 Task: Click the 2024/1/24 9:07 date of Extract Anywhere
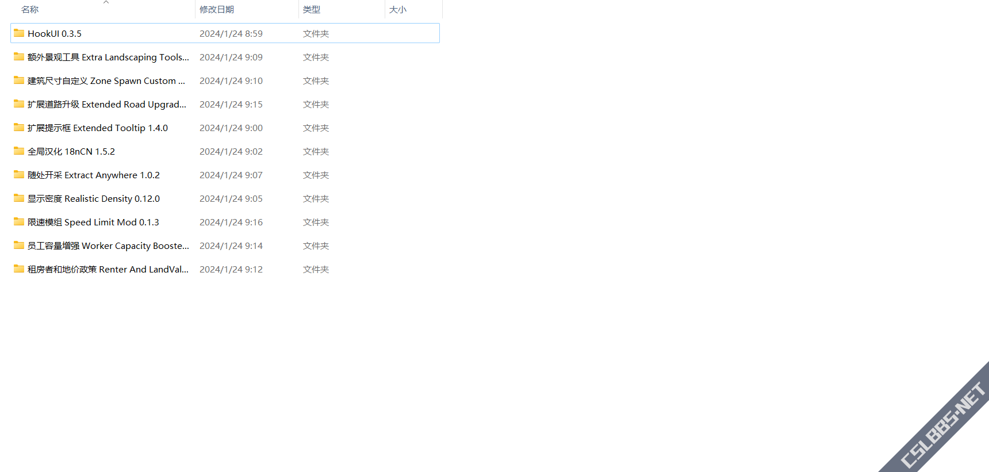click(x=231, y=175)
